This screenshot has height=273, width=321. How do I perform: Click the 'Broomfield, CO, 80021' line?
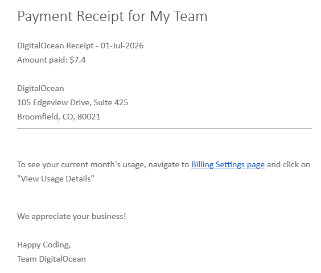tap(59, 117)
